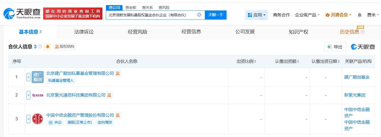Expand row 2 partner details with plus

(x=28, y=95)
